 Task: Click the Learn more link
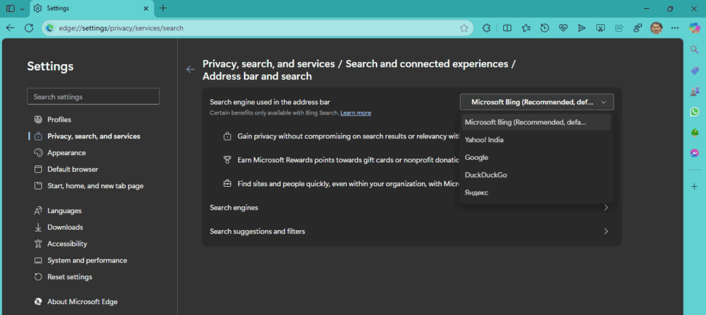pyautogui.click(x=356, y=113)
